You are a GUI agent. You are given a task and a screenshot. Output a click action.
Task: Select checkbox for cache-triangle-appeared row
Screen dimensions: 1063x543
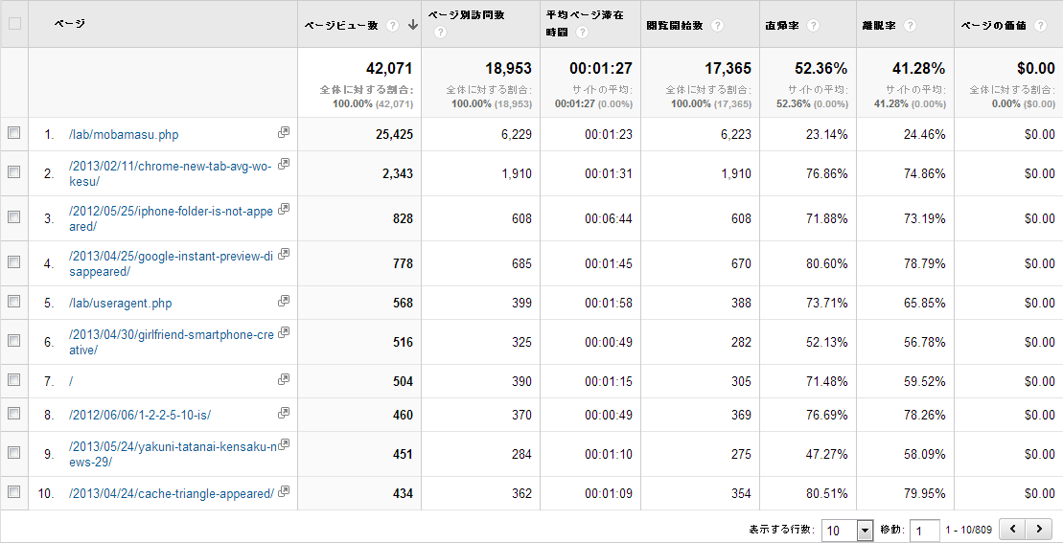13,492
